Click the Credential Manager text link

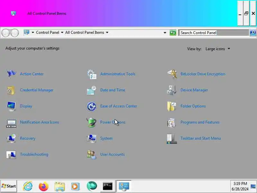click(37, 90)
